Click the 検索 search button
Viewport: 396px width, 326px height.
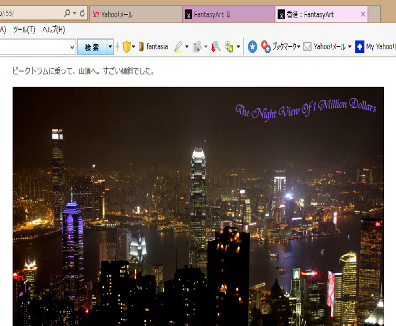[92, 47]
